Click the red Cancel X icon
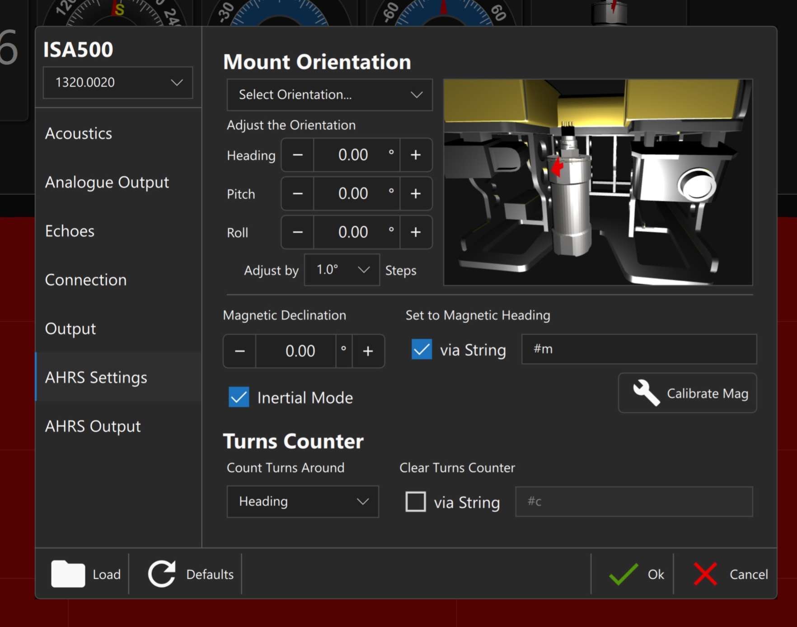The height and width of the screenshot is (627, 797). click(x=705, y=574)
